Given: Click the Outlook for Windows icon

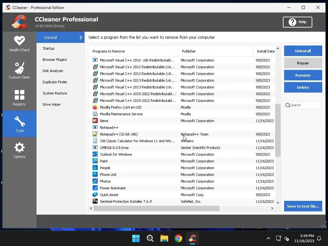Looking at the screenshot, I should coord(95,154).
